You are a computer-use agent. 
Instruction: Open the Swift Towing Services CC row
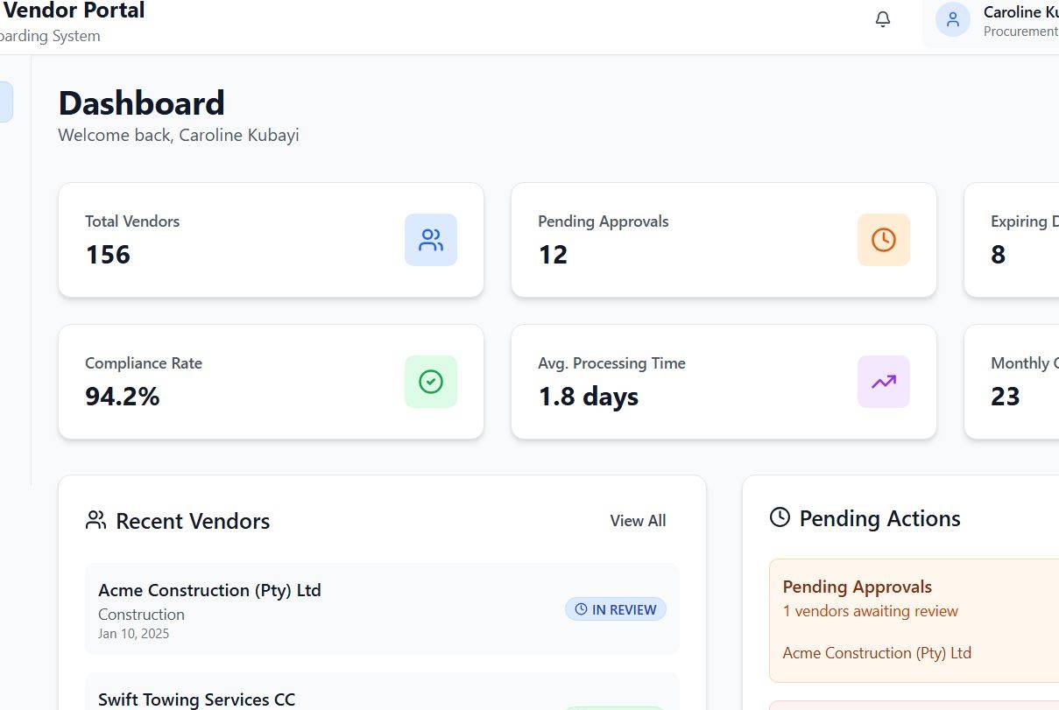382,692
